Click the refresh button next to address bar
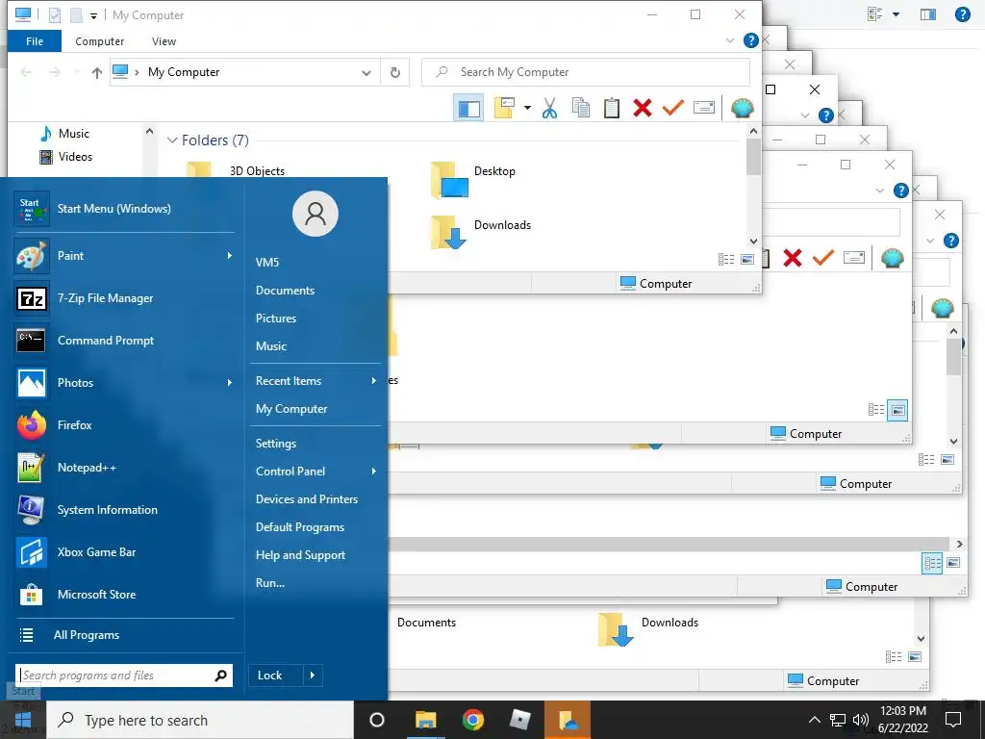Image resolution: width=985 pixels, height=739 pixels. 395,72
